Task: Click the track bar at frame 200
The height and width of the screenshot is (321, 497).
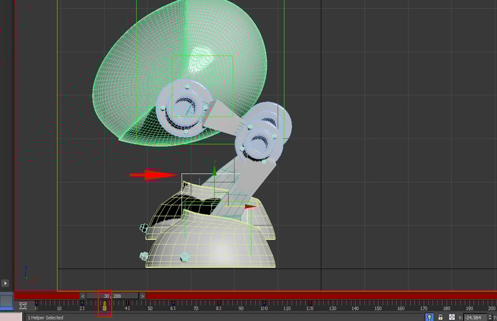Action: tap(492, 305)
